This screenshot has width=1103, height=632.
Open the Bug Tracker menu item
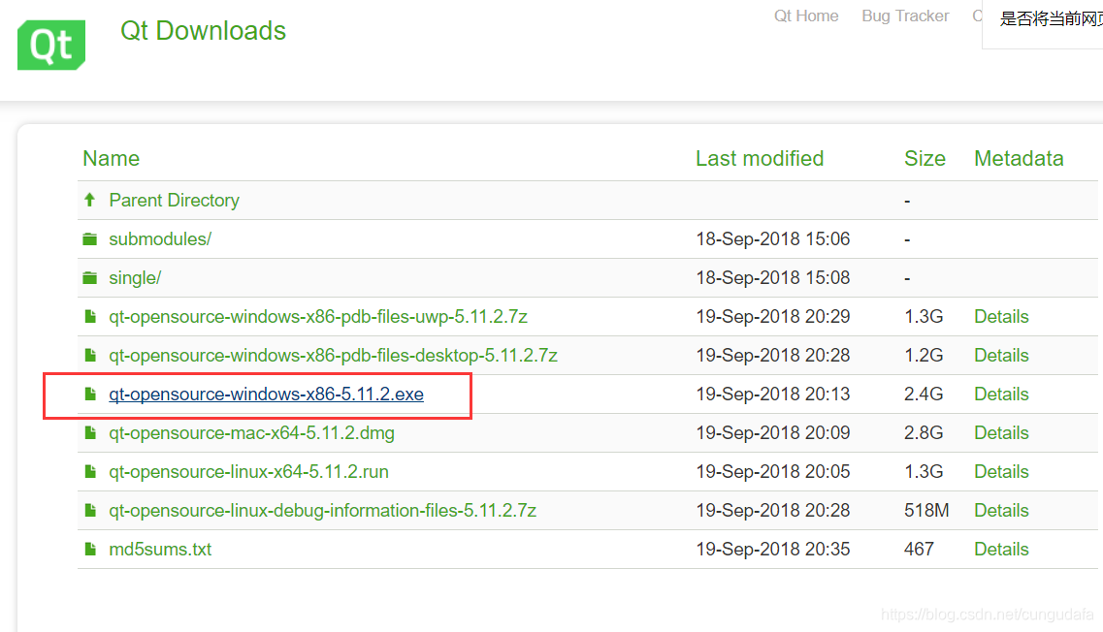coord(904,16)
